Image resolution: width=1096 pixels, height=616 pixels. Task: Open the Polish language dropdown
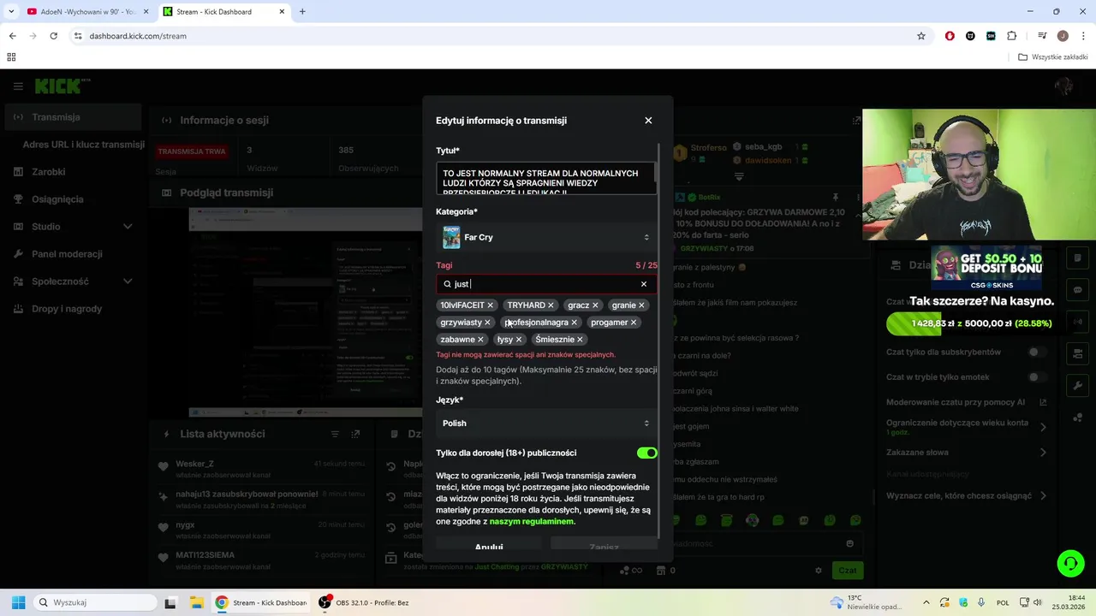[546, 423]
